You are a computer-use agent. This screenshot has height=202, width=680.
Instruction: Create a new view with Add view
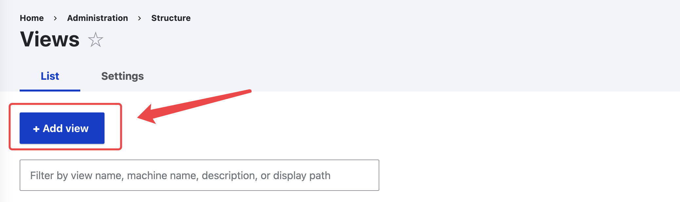tap(62, 128)
